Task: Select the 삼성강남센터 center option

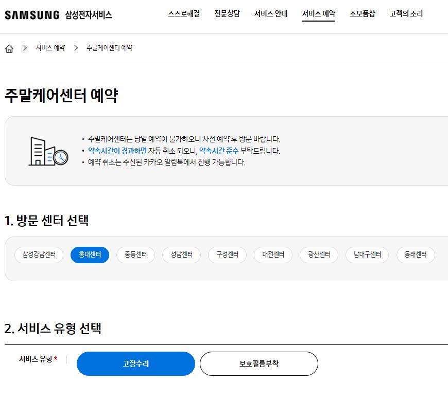Action: point(39,254)
